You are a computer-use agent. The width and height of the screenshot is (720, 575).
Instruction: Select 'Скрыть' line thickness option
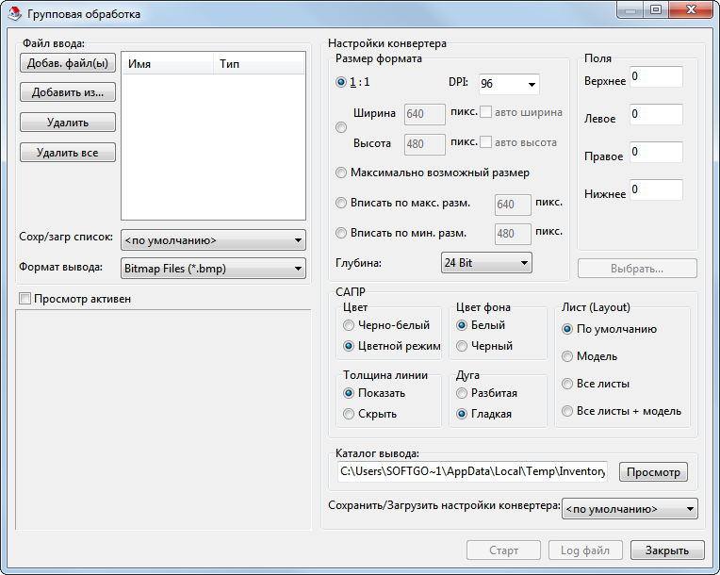[x=350, y=414]
